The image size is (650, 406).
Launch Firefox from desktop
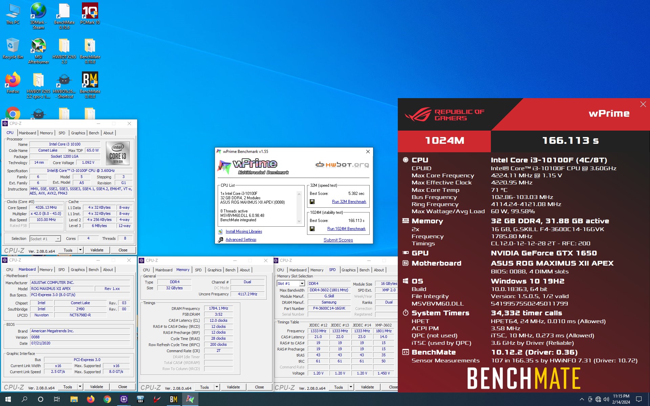point(13,83)
